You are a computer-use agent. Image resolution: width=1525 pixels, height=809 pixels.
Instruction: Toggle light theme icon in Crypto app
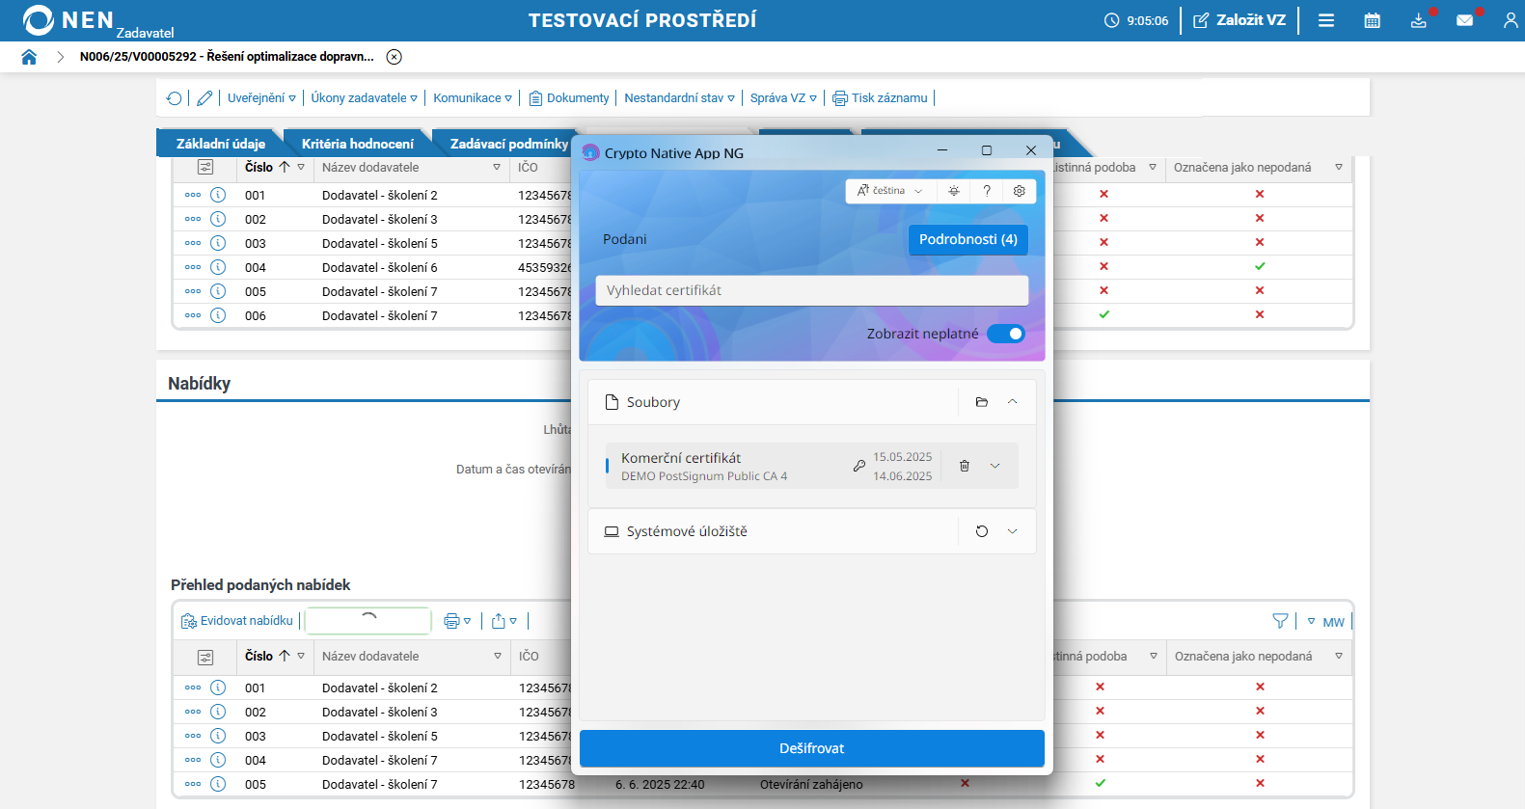954,191
